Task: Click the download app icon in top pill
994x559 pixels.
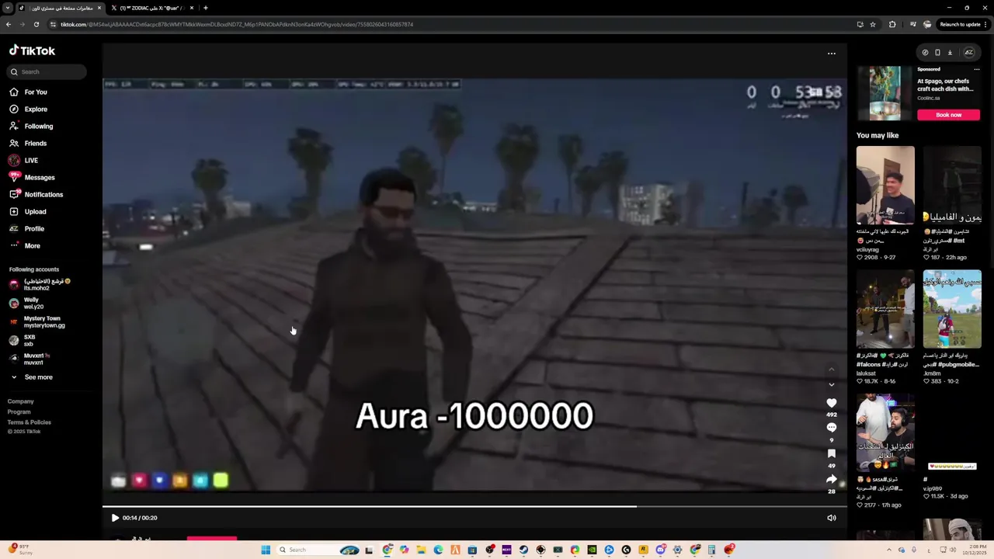Action: (950, 53)
